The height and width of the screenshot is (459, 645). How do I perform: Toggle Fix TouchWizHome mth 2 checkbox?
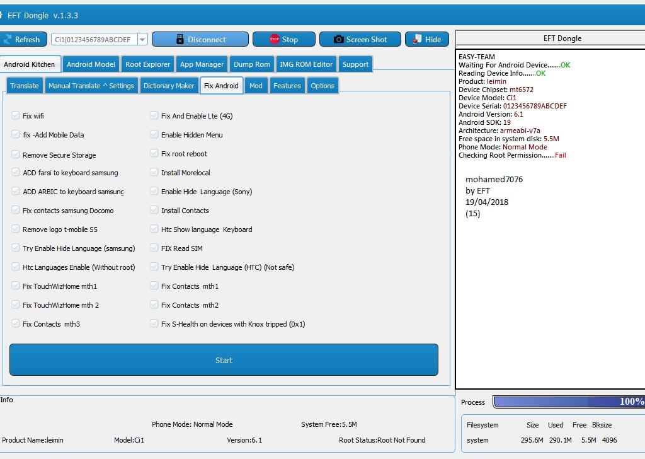point(16,305)
